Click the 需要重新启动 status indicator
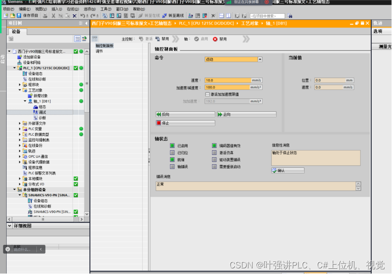 (x=214, y=167)
